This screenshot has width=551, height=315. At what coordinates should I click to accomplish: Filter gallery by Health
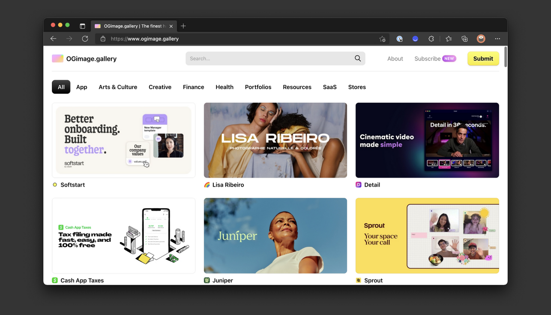[225, 87]
